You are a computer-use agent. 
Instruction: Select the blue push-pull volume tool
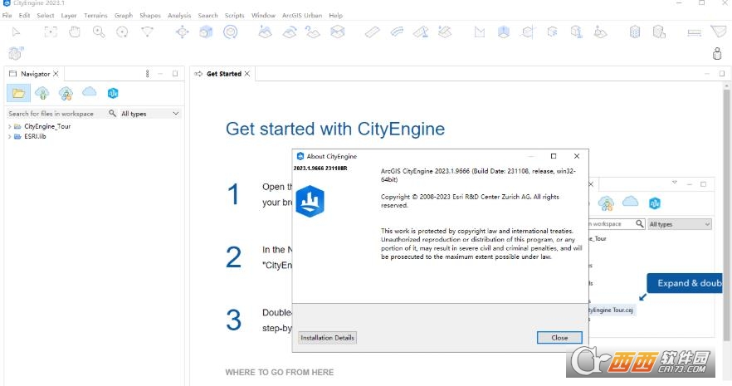click(503, 32)
